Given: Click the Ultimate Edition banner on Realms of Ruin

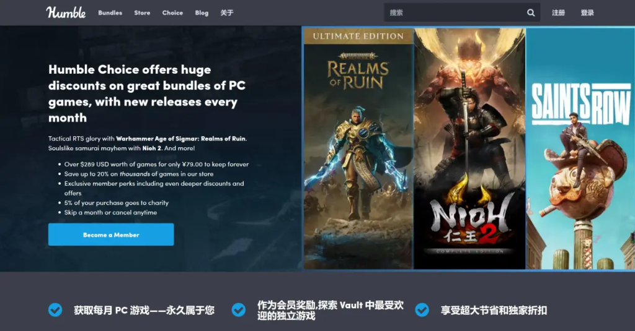Looking at the screenshot, I should pyautogui.click(x=358, y=36).
